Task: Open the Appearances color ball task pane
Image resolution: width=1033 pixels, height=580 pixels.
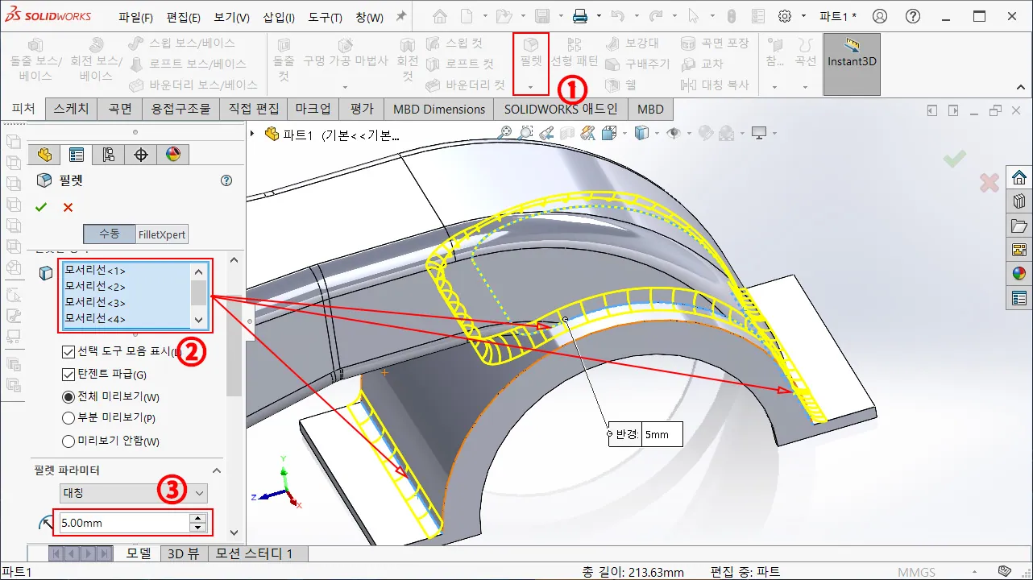Action: pos(1019,274)
